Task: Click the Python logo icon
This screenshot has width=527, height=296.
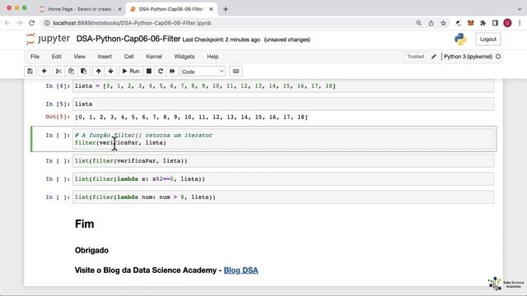Action: click(x=460, y=39)
